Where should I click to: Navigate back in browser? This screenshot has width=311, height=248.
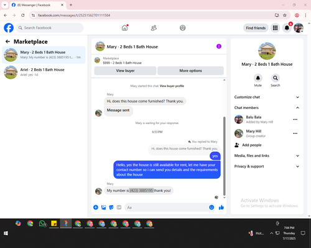(6, 15)
